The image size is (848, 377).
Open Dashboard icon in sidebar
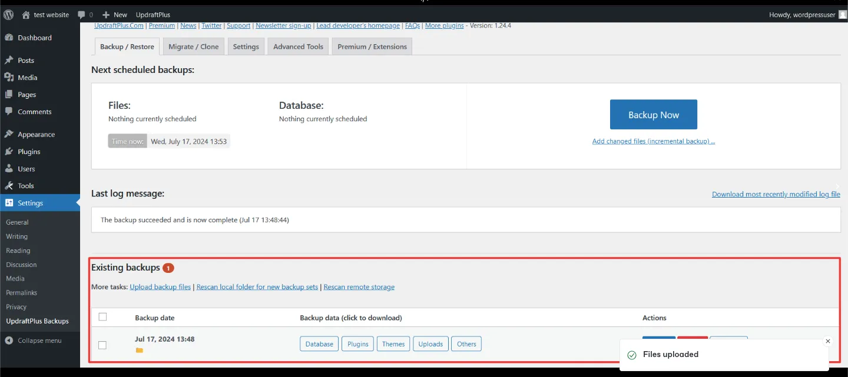[x=9, y=38]
